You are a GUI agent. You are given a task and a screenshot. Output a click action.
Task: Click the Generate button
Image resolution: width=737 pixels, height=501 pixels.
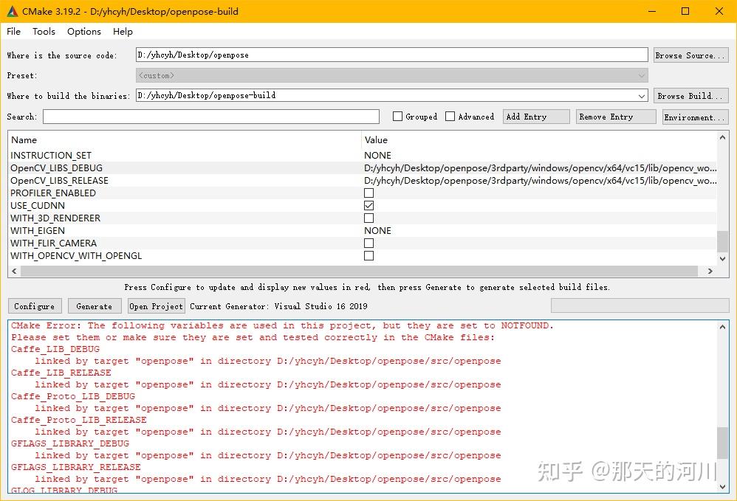(x=94, y=306)
